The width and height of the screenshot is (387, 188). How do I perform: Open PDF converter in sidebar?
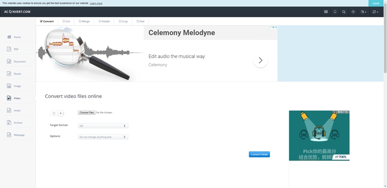pos(17,49)
